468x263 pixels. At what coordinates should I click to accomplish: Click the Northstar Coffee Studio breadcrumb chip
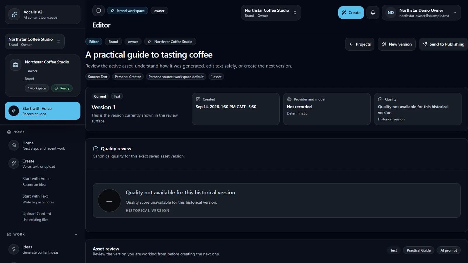click(x=170, y=41)
